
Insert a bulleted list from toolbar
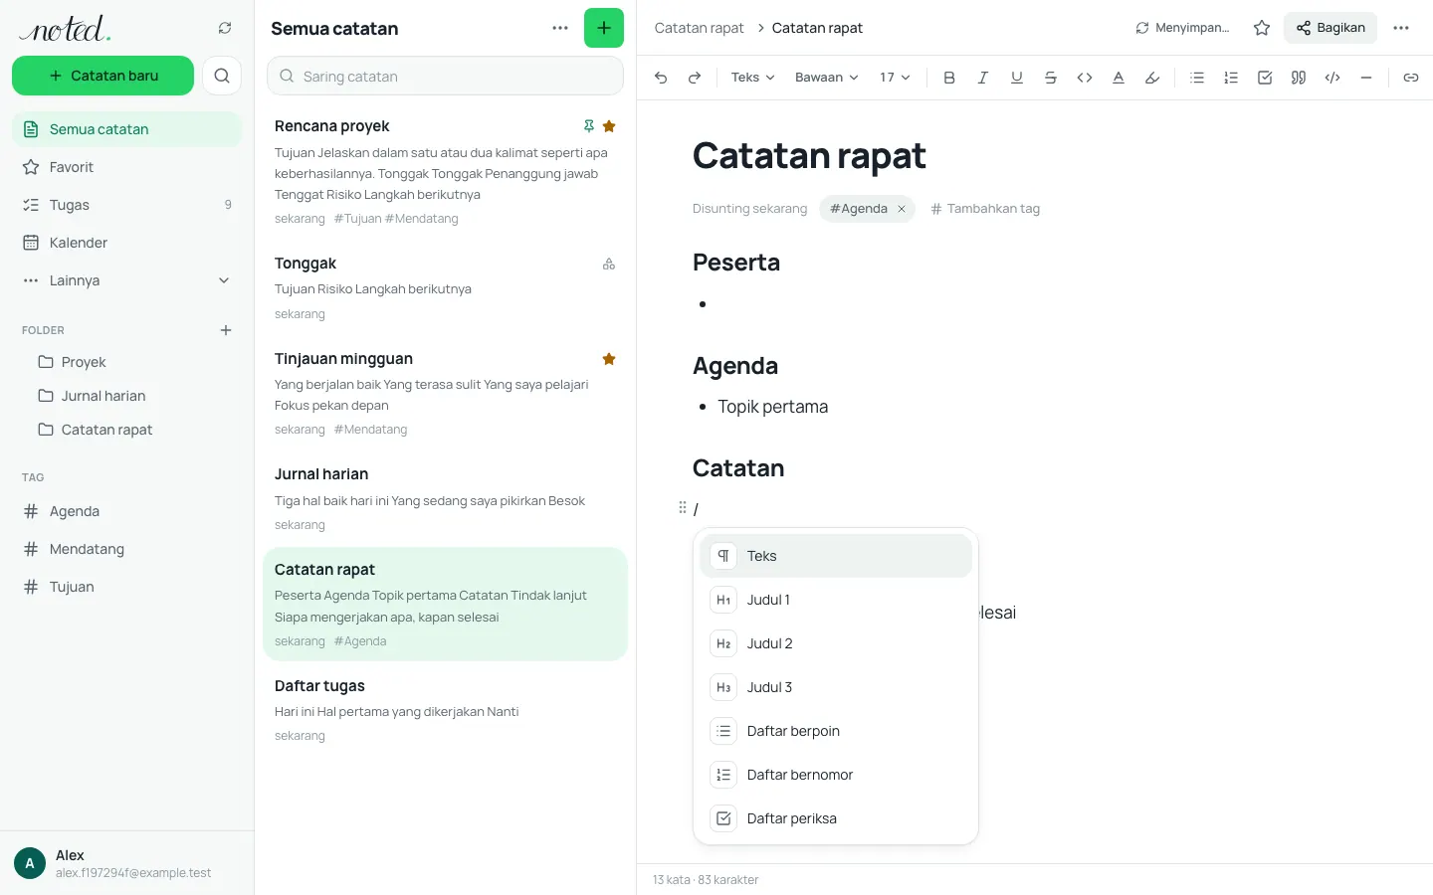[x=1197, y=78]
